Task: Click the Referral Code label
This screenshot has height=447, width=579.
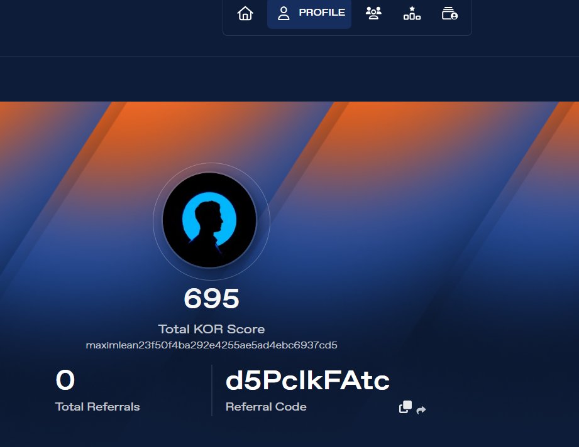Action: 266,407
